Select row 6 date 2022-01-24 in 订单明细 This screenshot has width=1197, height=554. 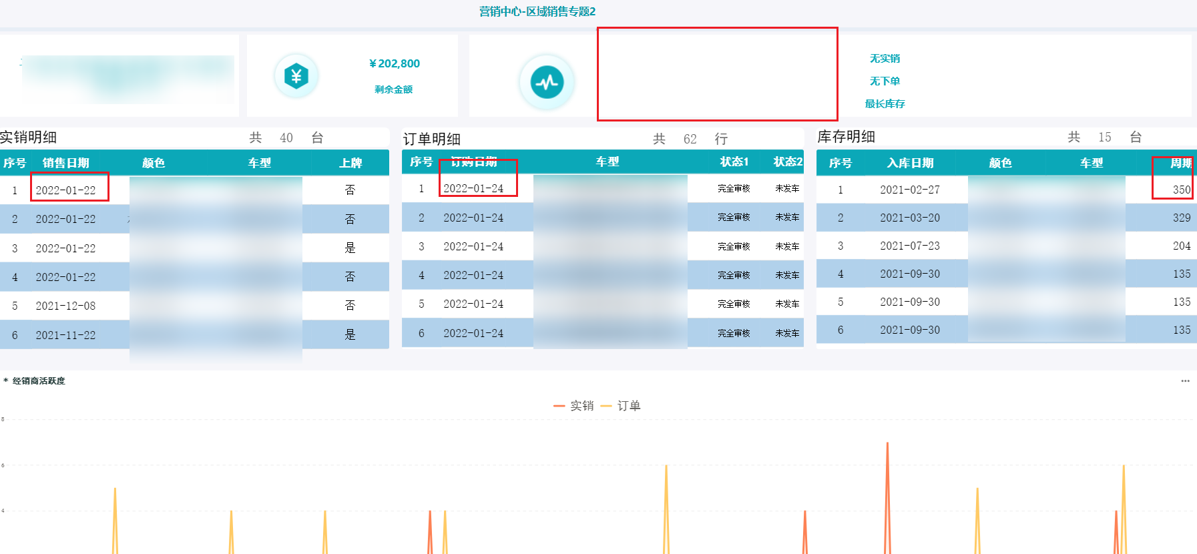(x=473, y=333)
